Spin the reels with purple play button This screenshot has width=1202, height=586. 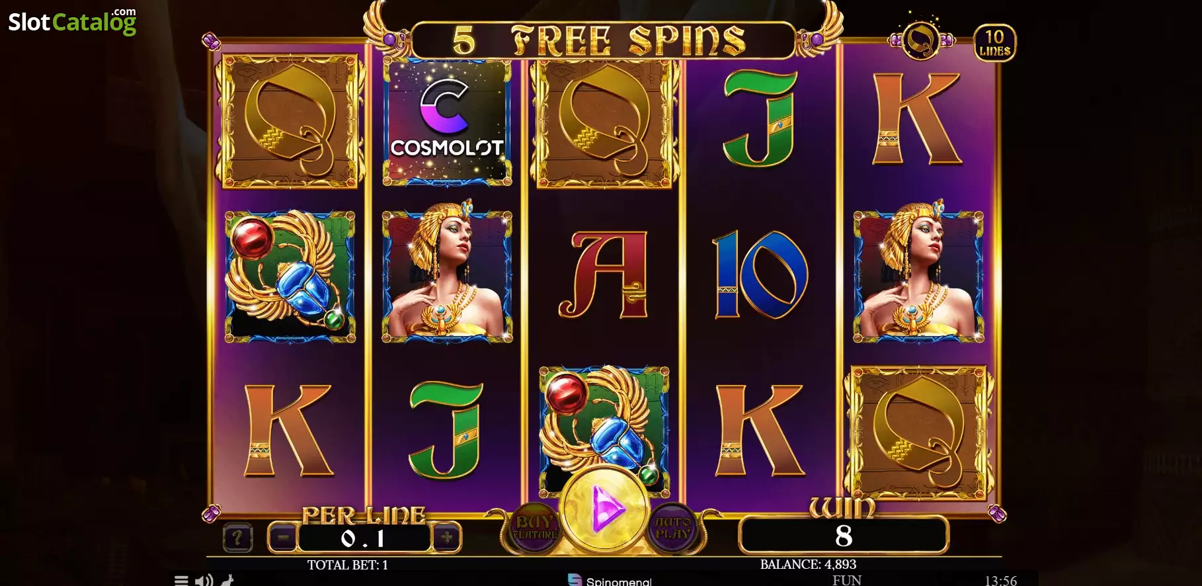[x=604, y=508]
